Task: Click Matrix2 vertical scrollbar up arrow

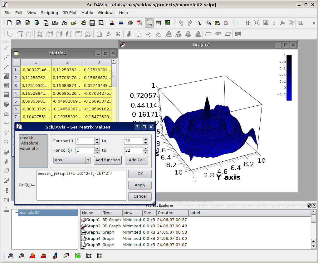Action: click(114, 61)
